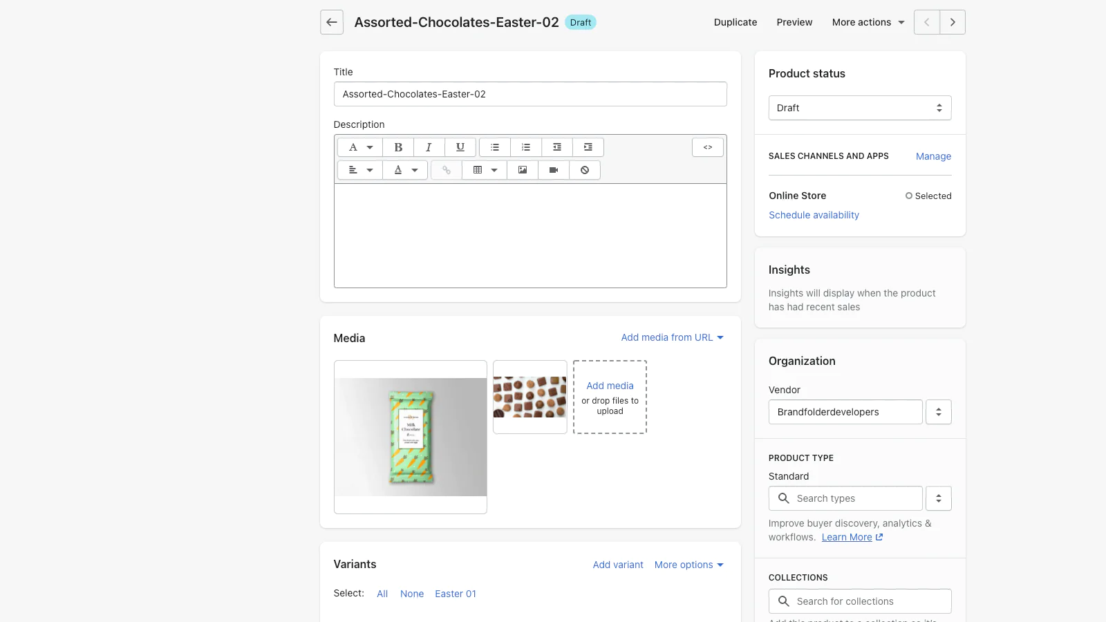Open the text formatting dropdown

(360, 147)
